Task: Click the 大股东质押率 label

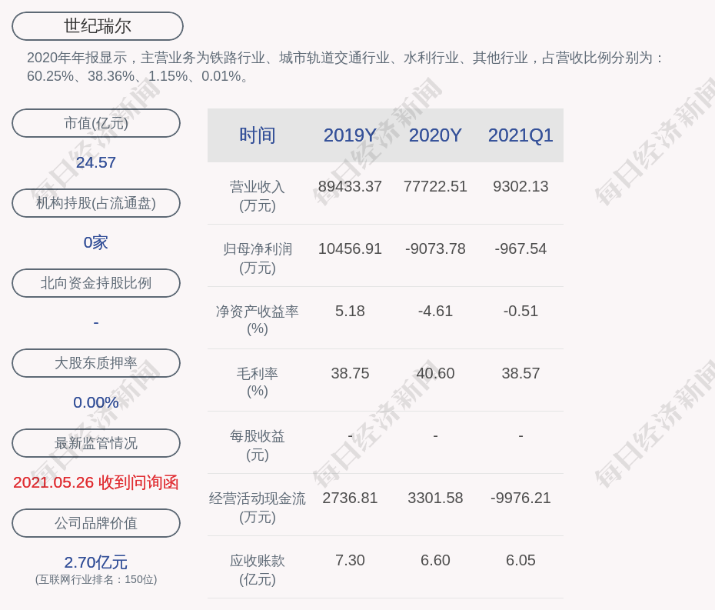Action: tap(96, 363)
